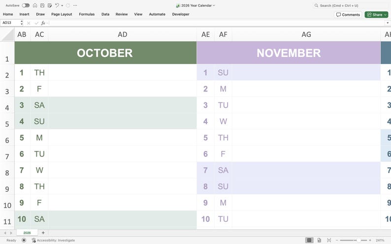
Task: Click the Home icon in title bar
Action: click(35, 5)
